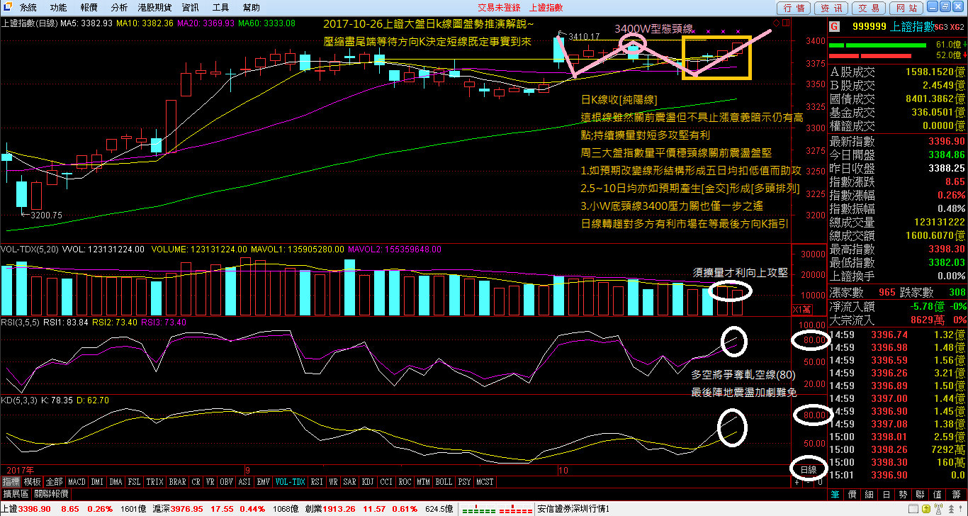Click the 资讯 button

831,8
